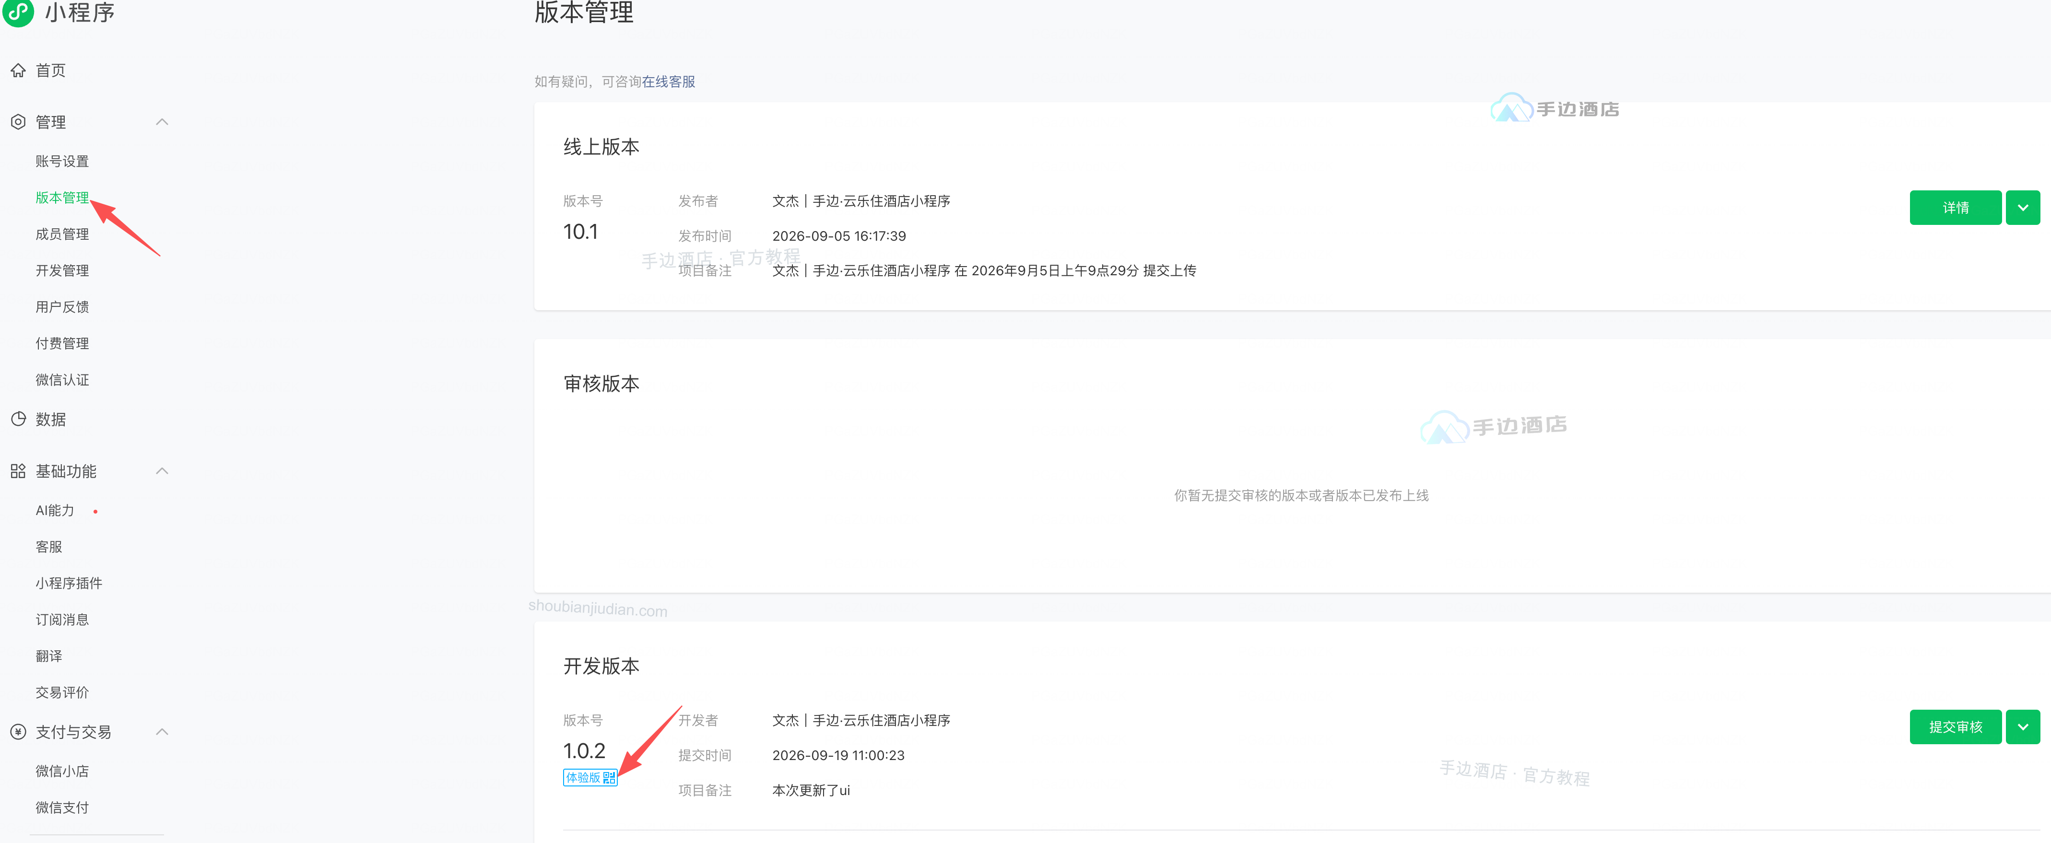The width and height of the screenshot is (2051, 843).
Task: Click submit time 2026-09-19 11:00:23
Action: point(838,755)
